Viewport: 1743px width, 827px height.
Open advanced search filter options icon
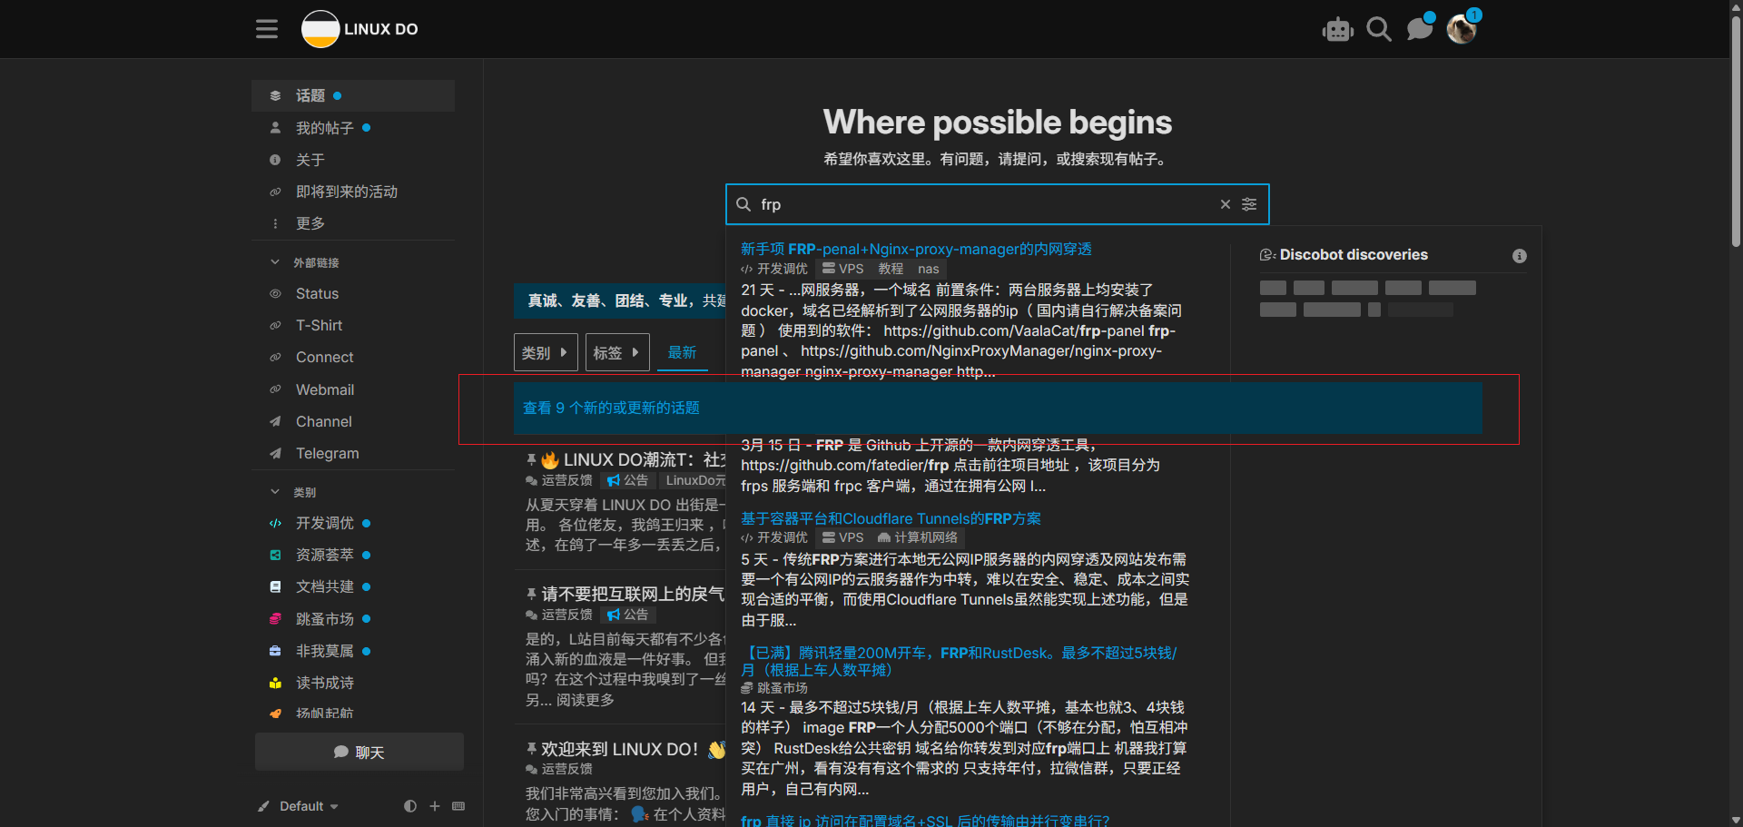1249,204
